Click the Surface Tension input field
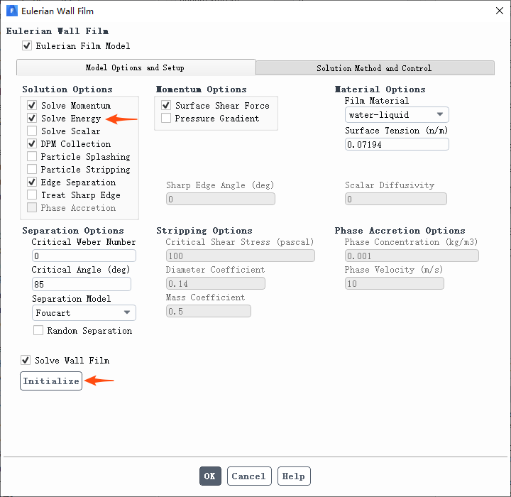 coord(397,144)
